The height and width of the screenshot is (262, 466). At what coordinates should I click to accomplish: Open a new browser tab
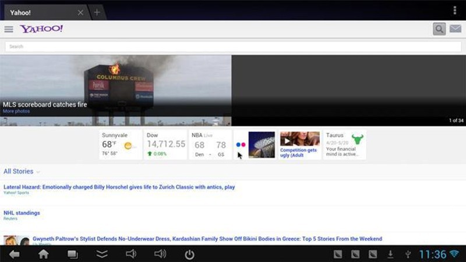97,12
